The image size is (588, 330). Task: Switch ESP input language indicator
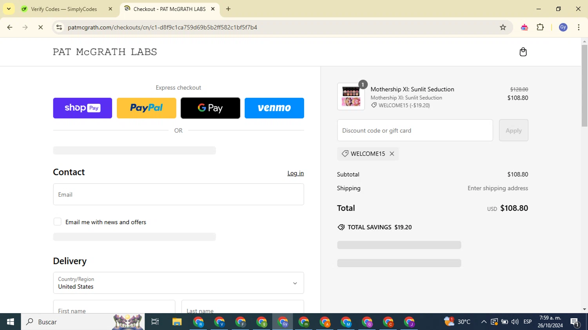(528, 322)
